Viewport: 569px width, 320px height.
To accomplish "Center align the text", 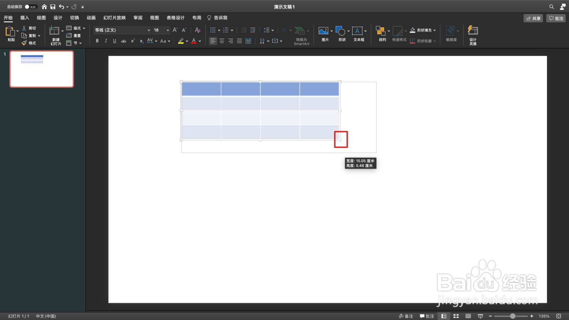I will (222, 41).
